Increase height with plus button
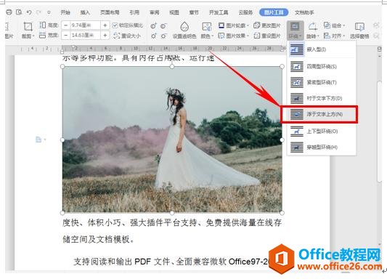Image resolution: width=387 pixels, height=279 pixels. pyautogui.click(x=105, y=25)
